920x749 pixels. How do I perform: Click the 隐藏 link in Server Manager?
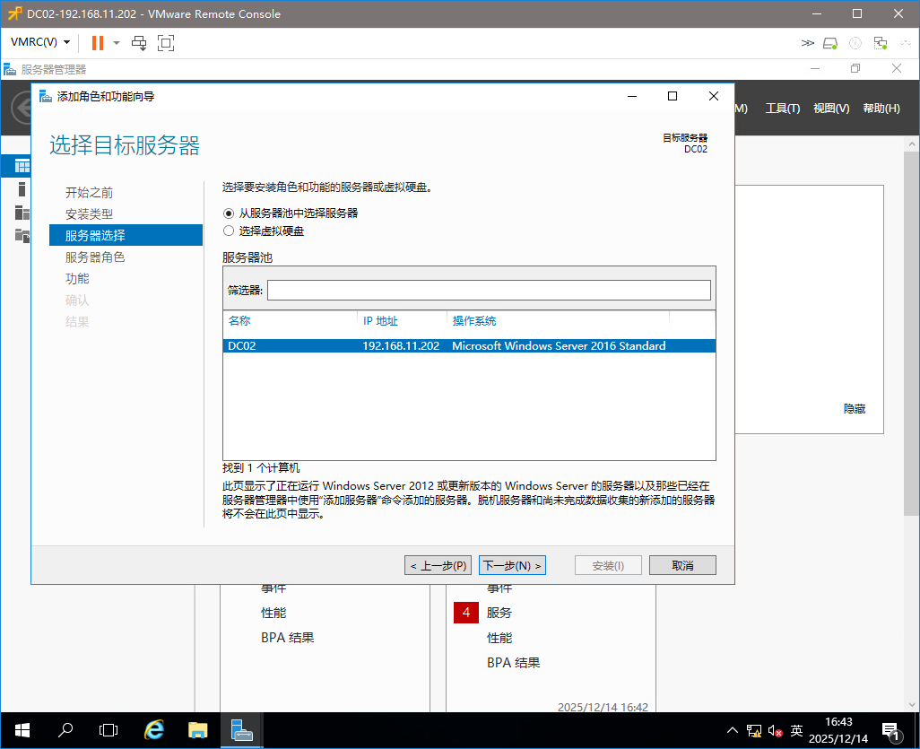855,408
